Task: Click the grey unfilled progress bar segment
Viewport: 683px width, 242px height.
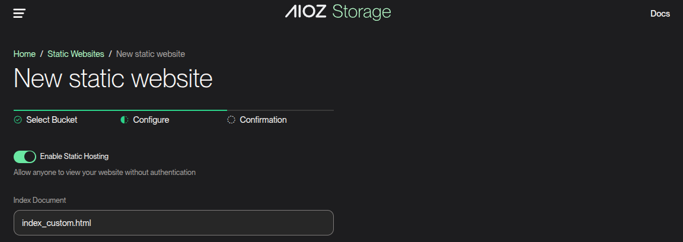Action: click(280, 110)
